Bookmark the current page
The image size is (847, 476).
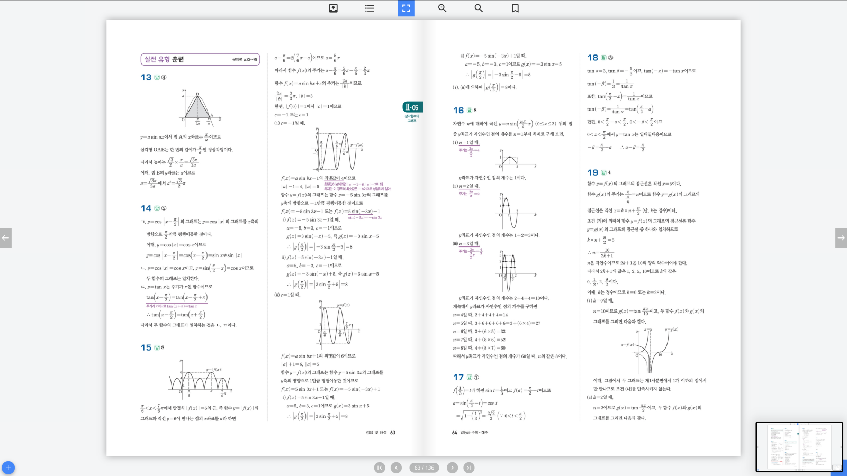[x=515, y=8]
